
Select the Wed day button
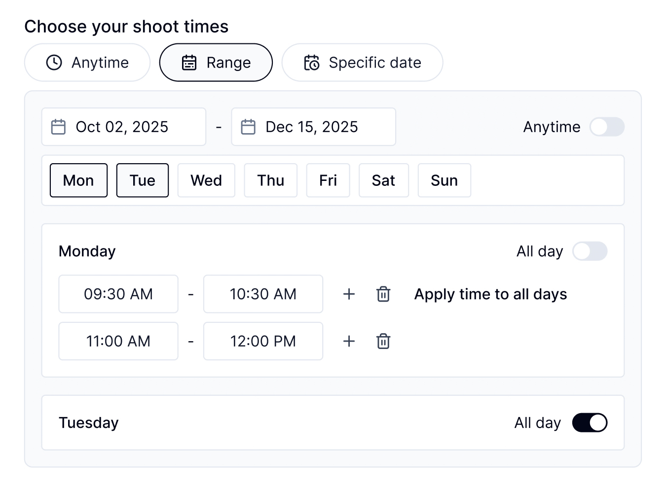206,180
